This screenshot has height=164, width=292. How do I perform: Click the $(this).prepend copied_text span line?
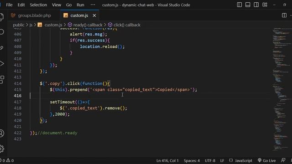(123, 90)
